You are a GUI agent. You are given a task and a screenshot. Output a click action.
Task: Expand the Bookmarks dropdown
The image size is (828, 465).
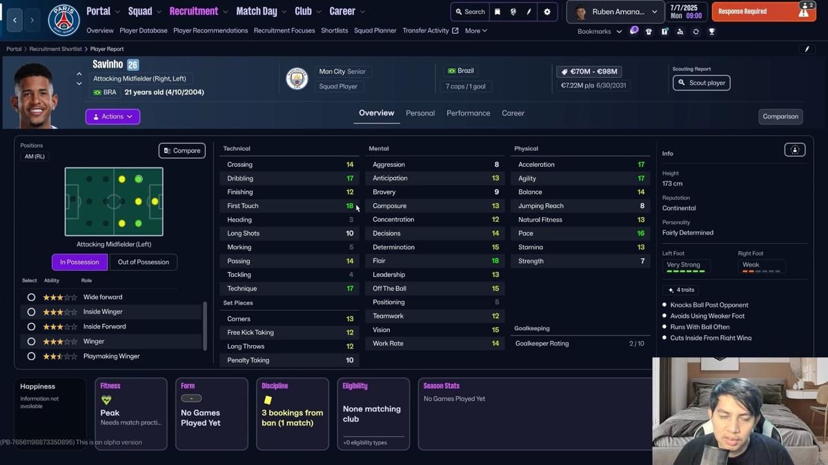coord(598,31)
